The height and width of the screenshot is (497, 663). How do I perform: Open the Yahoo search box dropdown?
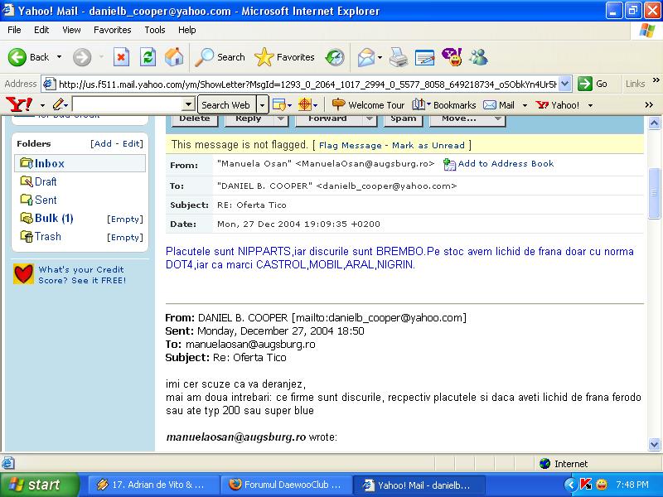pos(188,104)
